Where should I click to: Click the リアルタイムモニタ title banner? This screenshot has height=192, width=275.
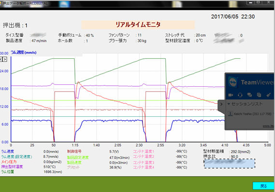(138, 25)
